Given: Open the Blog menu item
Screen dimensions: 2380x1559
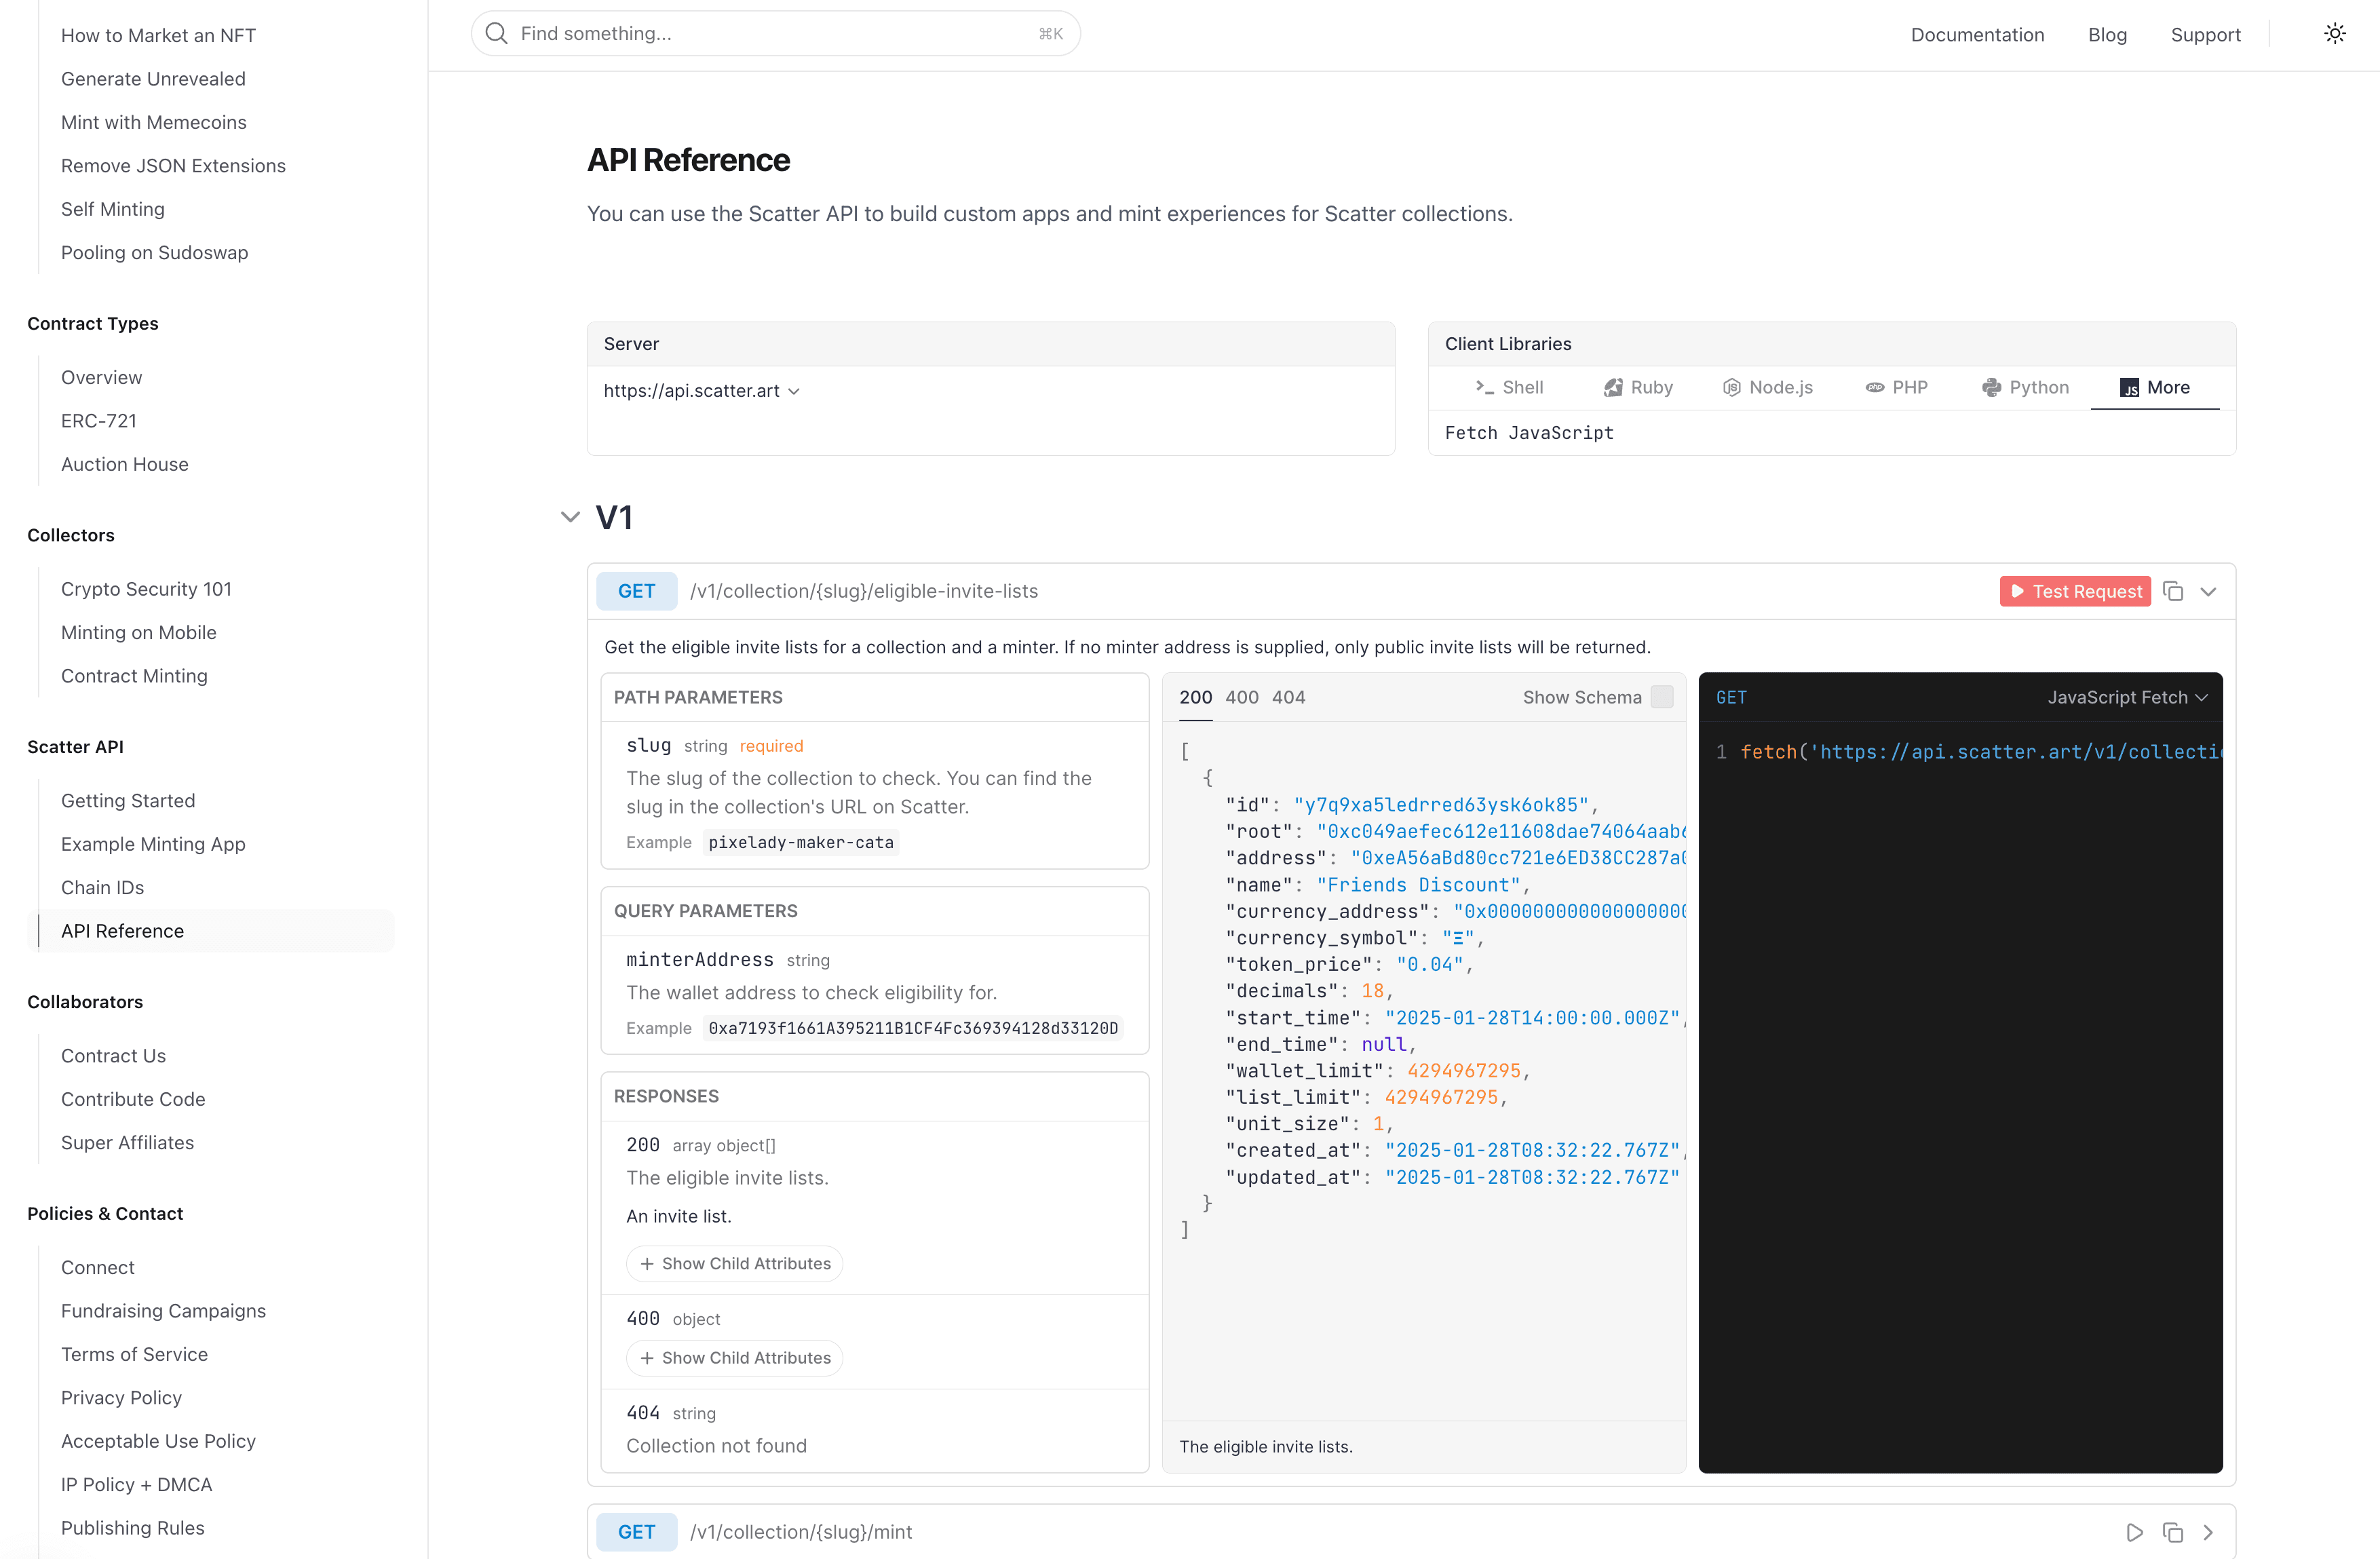Looking at the screenshot, I should 2107,34.
